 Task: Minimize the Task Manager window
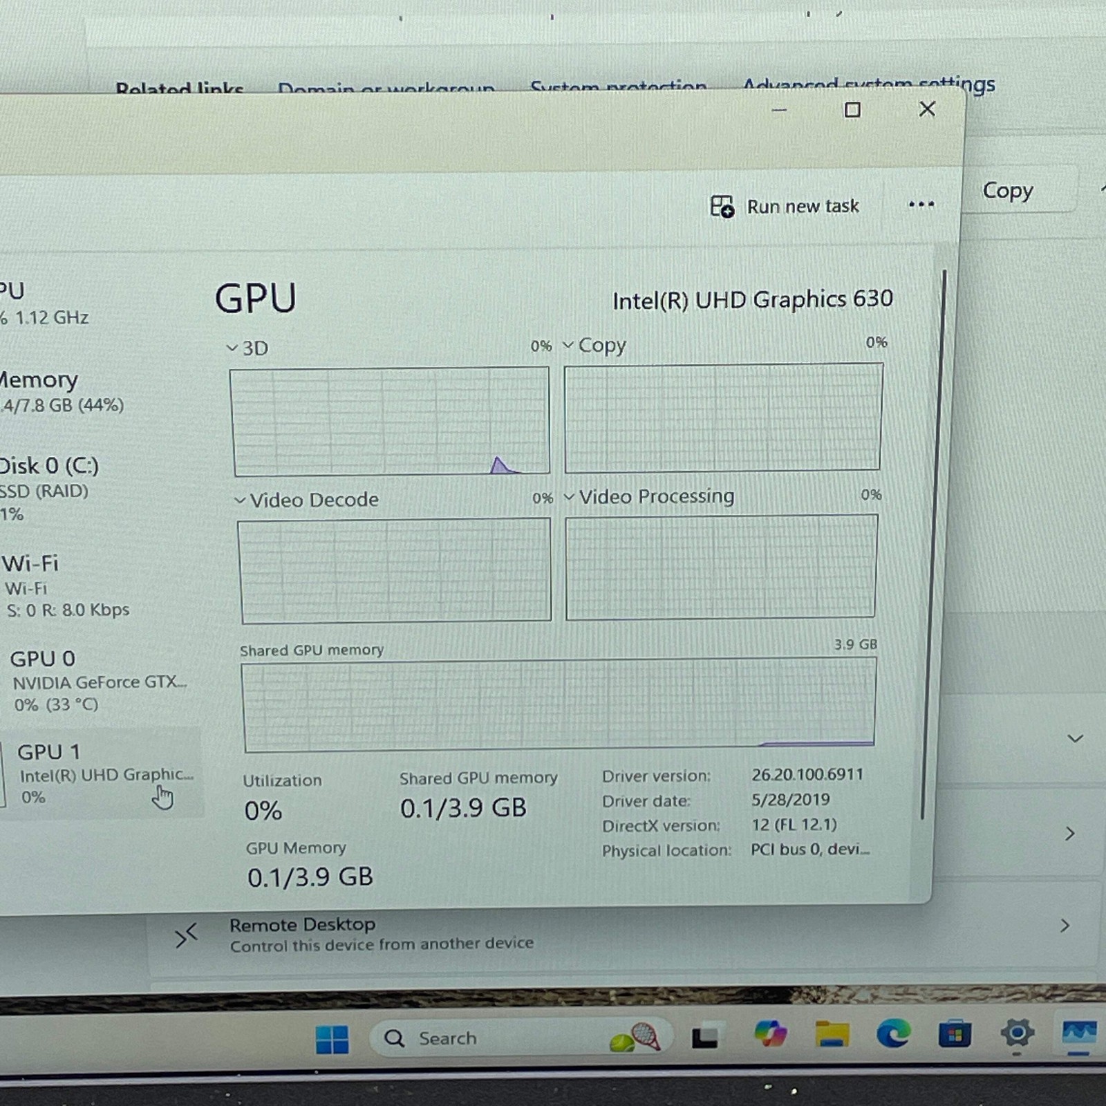tap(779, 111)
